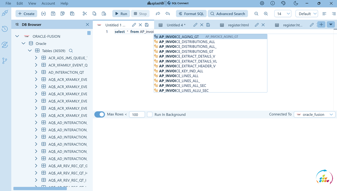Click the zoom in magnifier icon
The height and width of the screenshot is (191, 337).
pyautogui.click(x=266, y=14)
